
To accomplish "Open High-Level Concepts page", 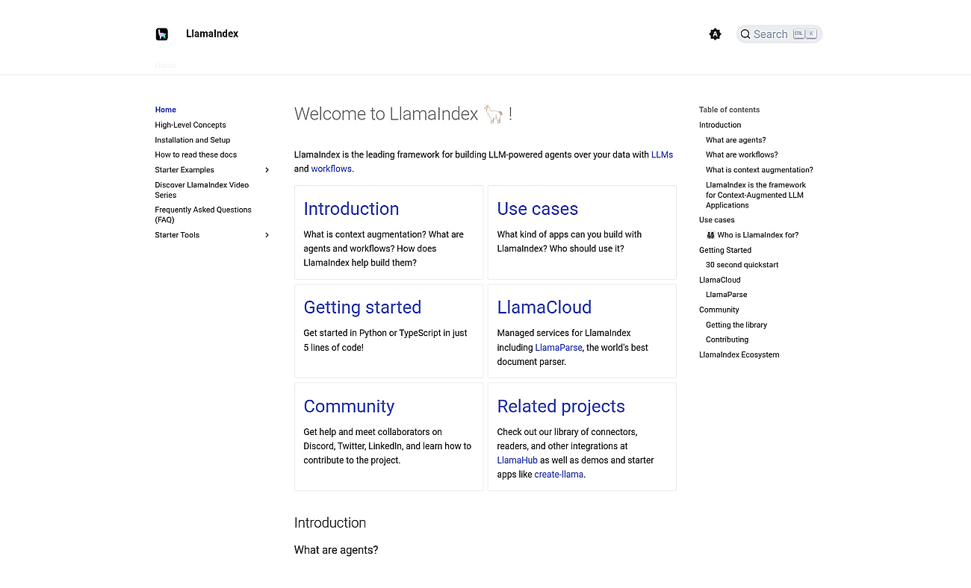I will pos(190,125).
